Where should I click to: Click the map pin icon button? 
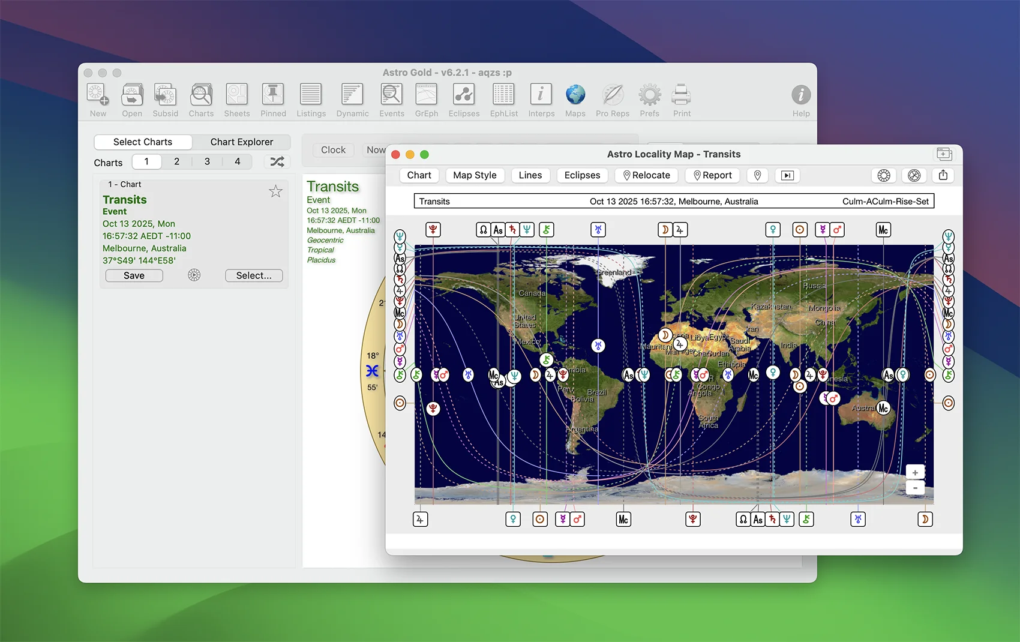tap(758, 175)
